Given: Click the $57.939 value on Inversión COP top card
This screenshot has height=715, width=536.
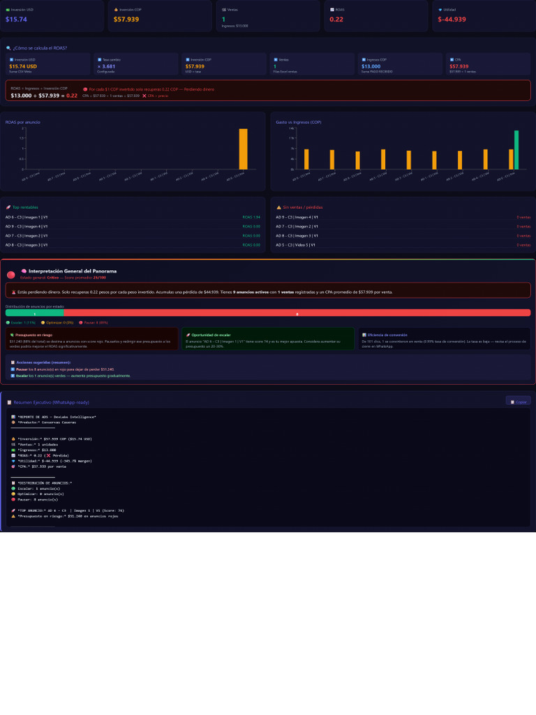Looking at the screenshot, I should pyautogui.click(x=126, y=19).
